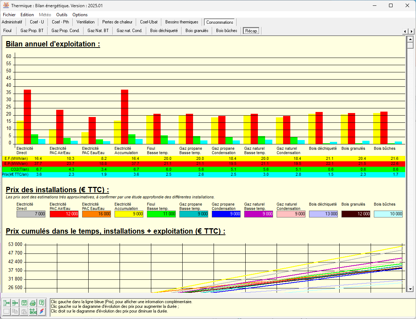416x319 pixels.
Task: Save project with the floppy disk icon
Action: [x=24, y=303]
